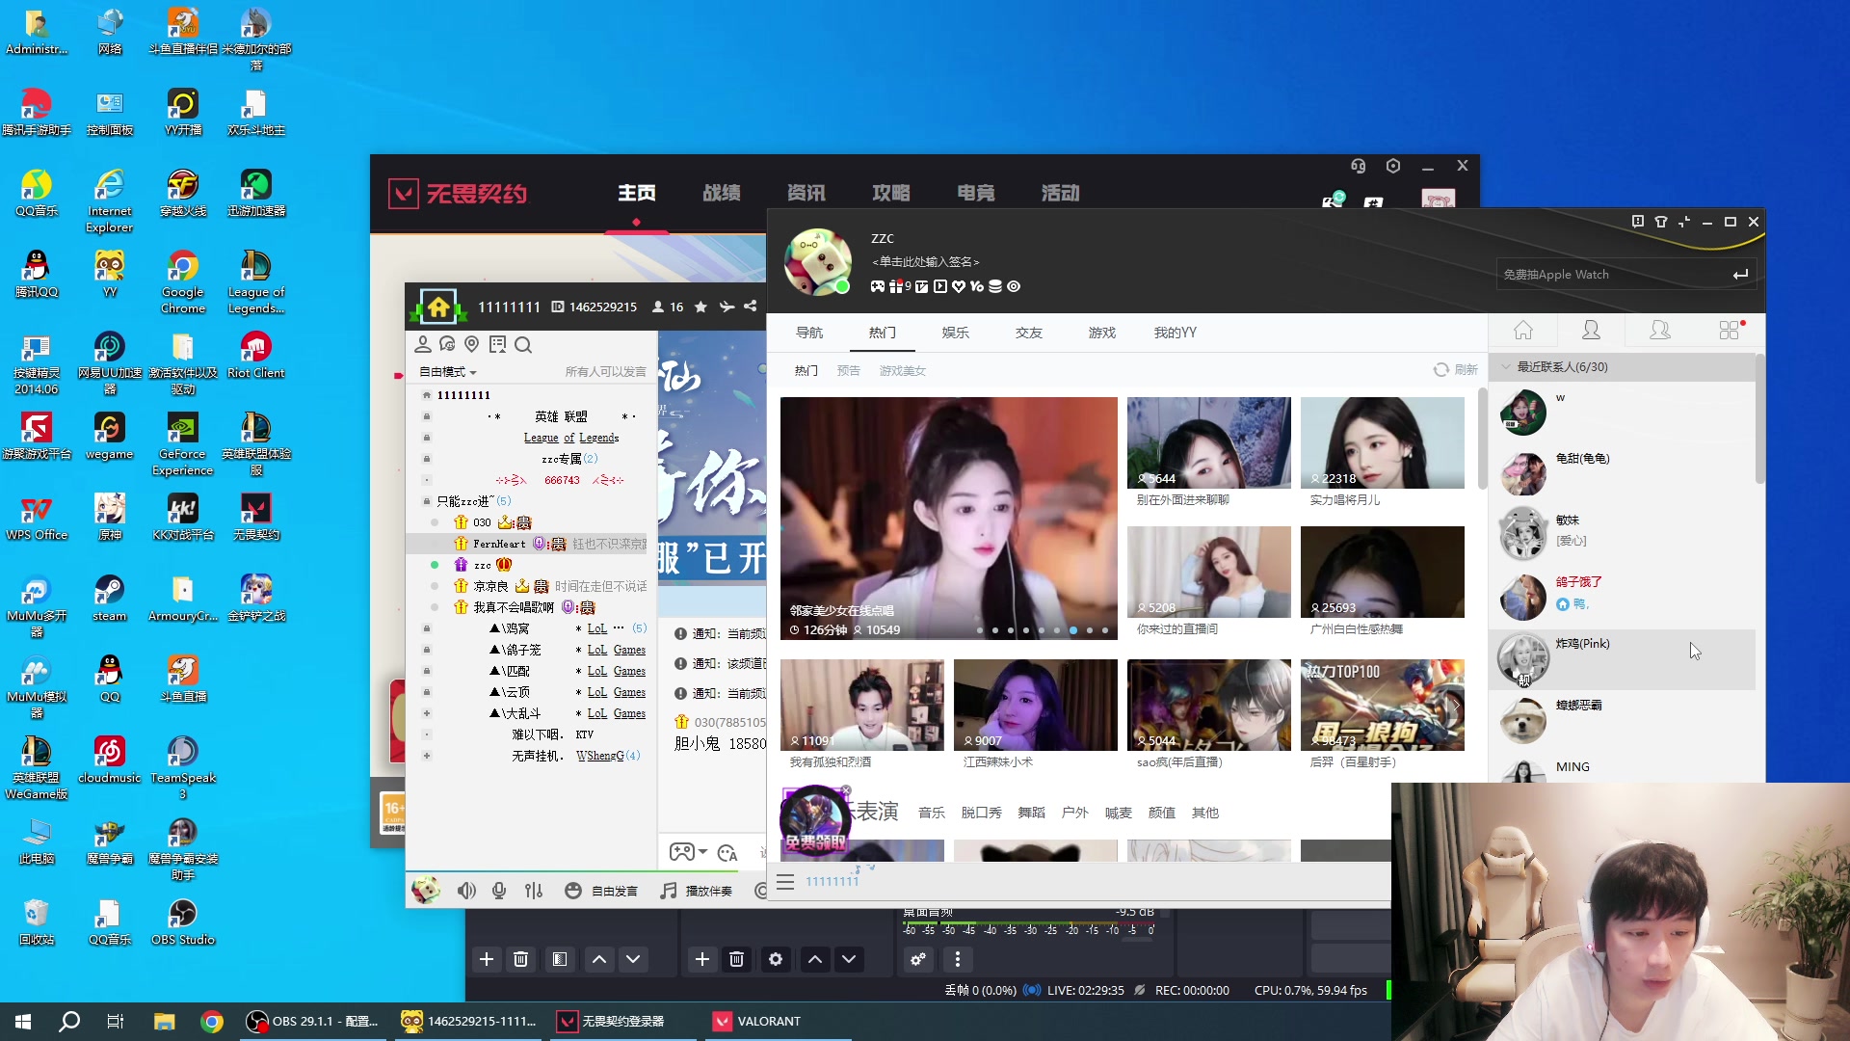Click the gift box icon under the profile name
1850x1041 pixels.
(x=895, y=286)
